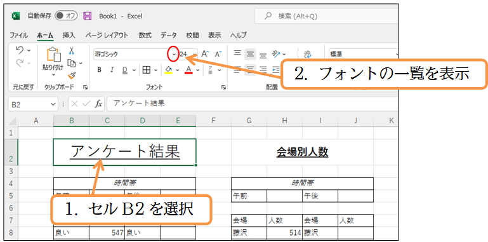Click the formula bar cancel X icon
Image resolution: width=488 pixels, height=242 pixels.
74,104
